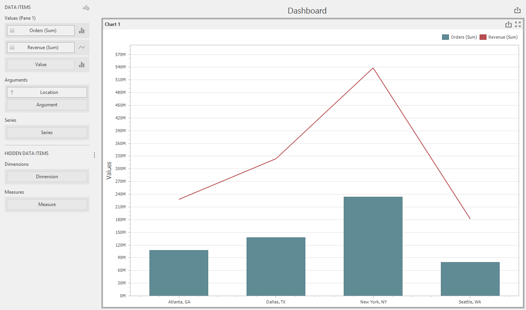Maximize Chart 1 using the fullscreen icon
The width and height of the screenshot is (526, 310).
(518, 24)
